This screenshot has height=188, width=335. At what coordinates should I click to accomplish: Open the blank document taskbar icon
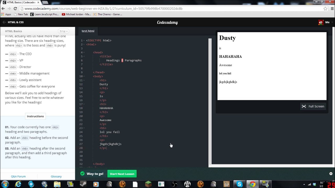135,184
